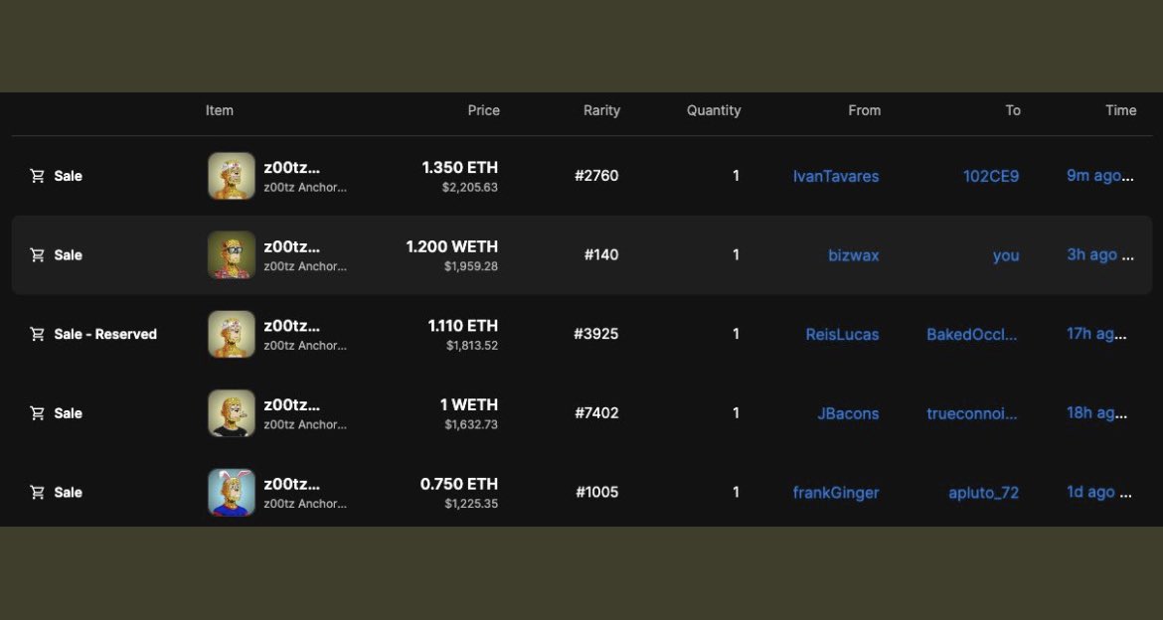Screen dimensions: 1163x620
Task: Open the NFT thumbnail with rarity #2760
Action: coord(232,176)
